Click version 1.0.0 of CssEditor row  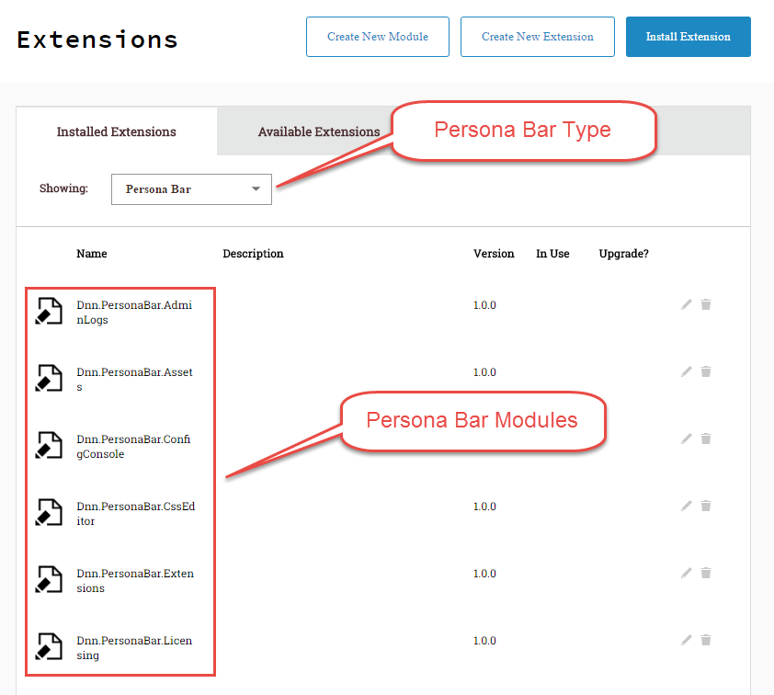pos(484,507)
